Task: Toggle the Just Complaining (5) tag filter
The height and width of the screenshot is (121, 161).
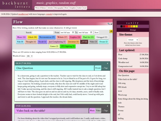Action: (57, 42)
